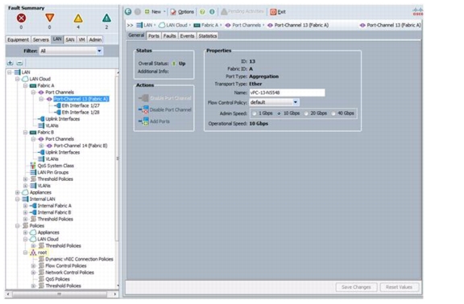Screen dimensions: 464x304
Task: Open the New menu in toolbar
Action: [155, 12]
